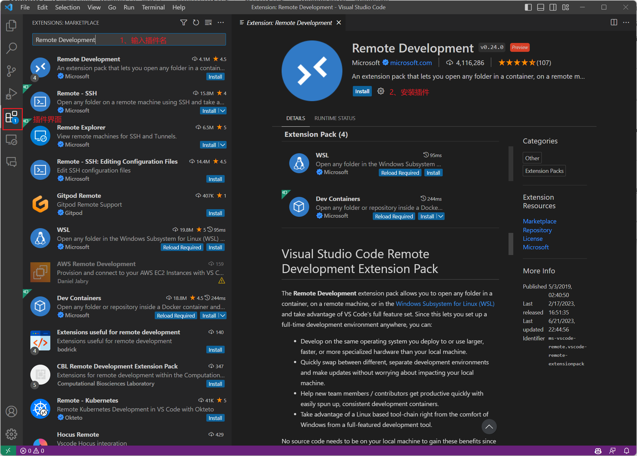The image size is (637, 456).
Task: Expand Install options for Remote Explorer
Action: (223, 145)
